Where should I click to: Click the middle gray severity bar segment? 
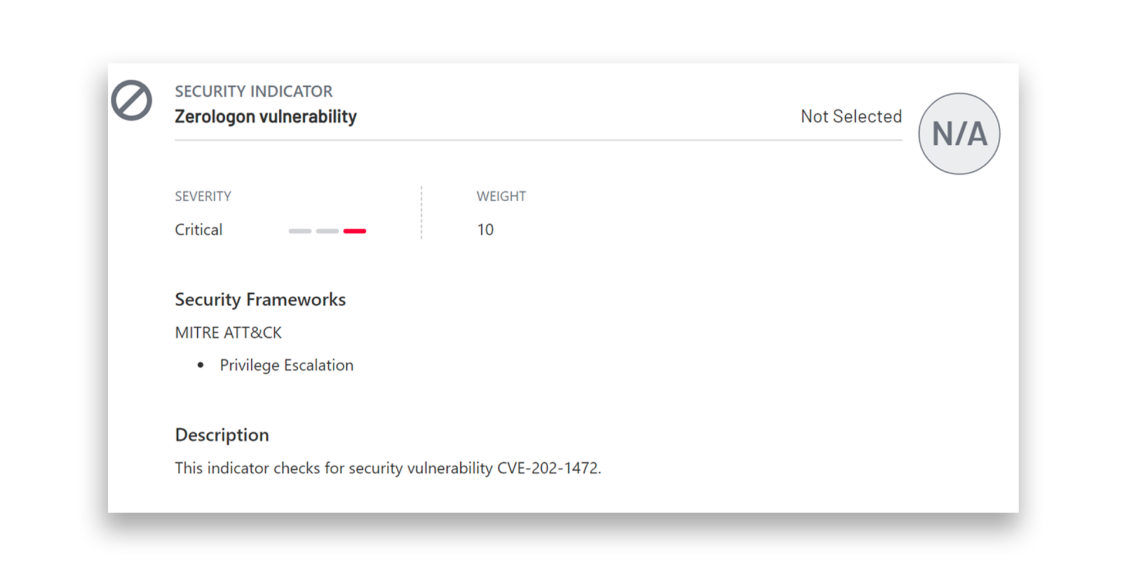tap(327, 231)
